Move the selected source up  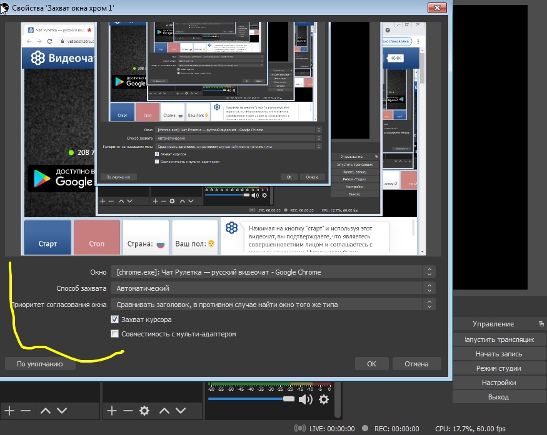pyautogui.click(x=164, y=411)
